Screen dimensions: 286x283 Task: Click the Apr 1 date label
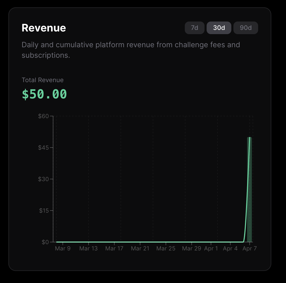(x=211, y=248)
